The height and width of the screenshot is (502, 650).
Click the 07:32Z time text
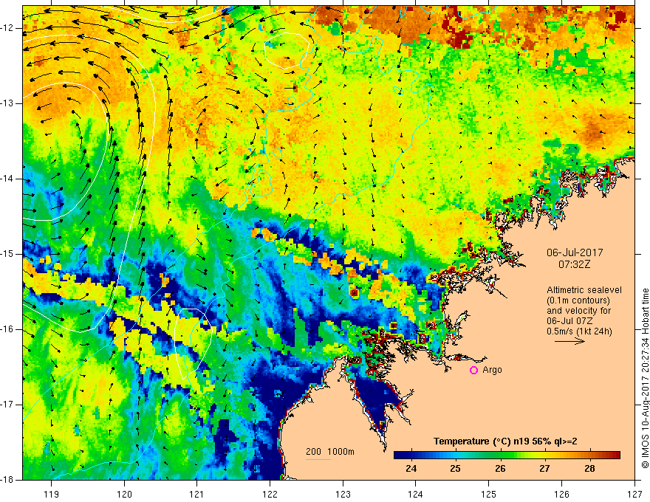point(574,264)
